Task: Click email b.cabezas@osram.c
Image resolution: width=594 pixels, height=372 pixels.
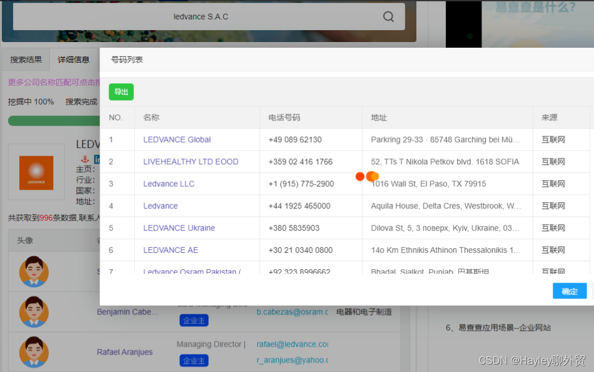Action: pos(292,312)
